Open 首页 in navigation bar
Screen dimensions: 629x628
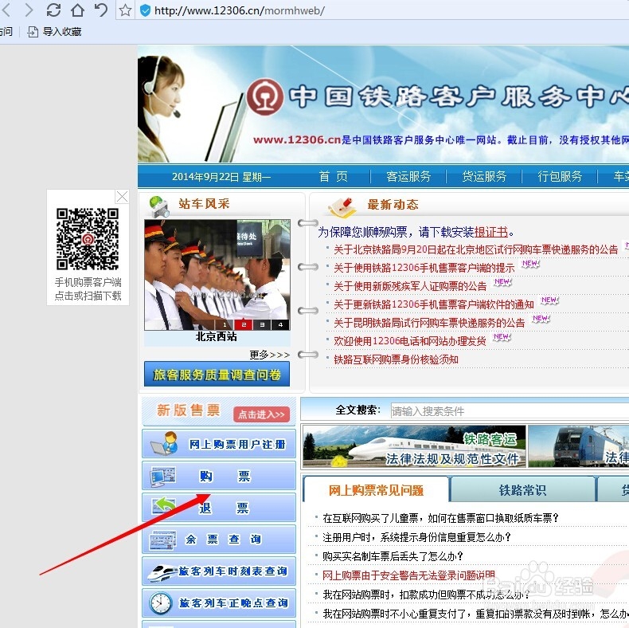333,176
